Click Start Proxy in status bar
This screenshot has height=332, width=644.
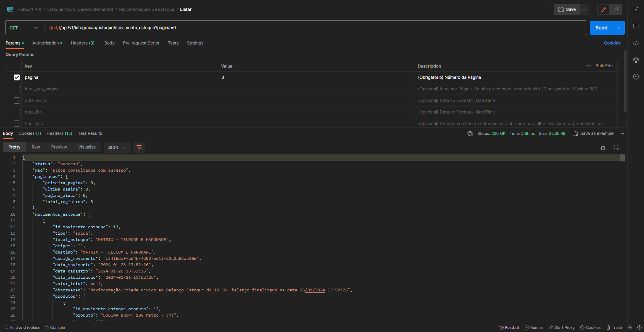(x=562, y=327)
